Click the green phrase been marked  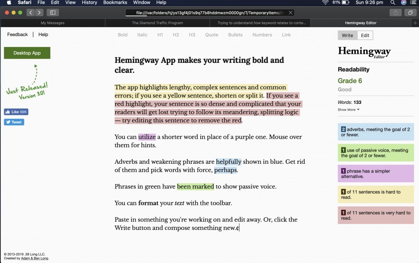[196, 187]
